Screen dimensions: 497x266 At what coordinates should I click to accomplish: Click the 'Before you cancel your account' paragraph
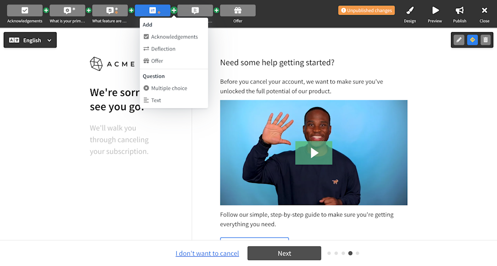(301, 86)
